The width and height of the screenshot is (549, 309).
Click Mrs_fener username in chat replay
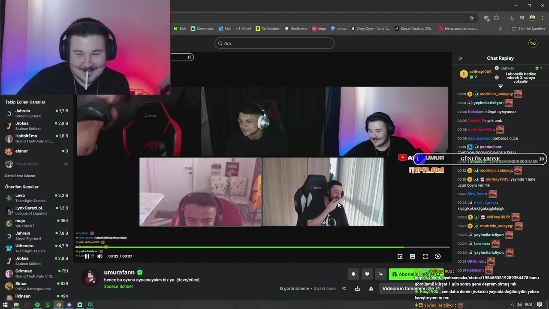click(477, 194)
